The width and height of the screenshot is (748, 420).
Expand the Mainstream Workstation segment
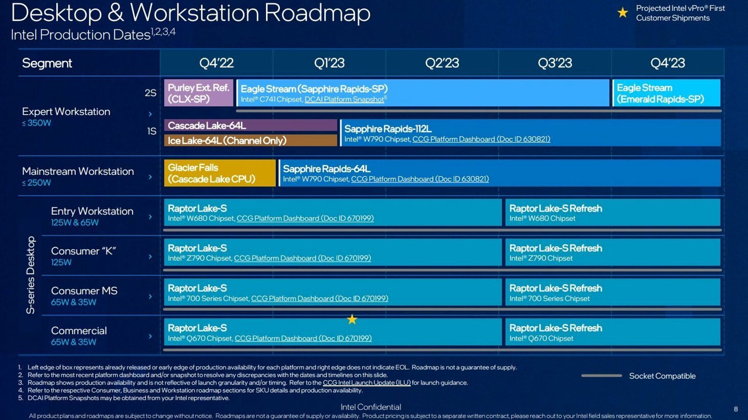point(150,176)
